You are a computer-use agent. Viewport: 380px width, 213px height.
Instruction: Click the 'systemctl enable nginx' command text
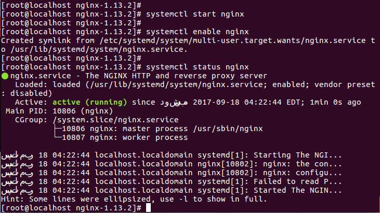pos(197,32)
